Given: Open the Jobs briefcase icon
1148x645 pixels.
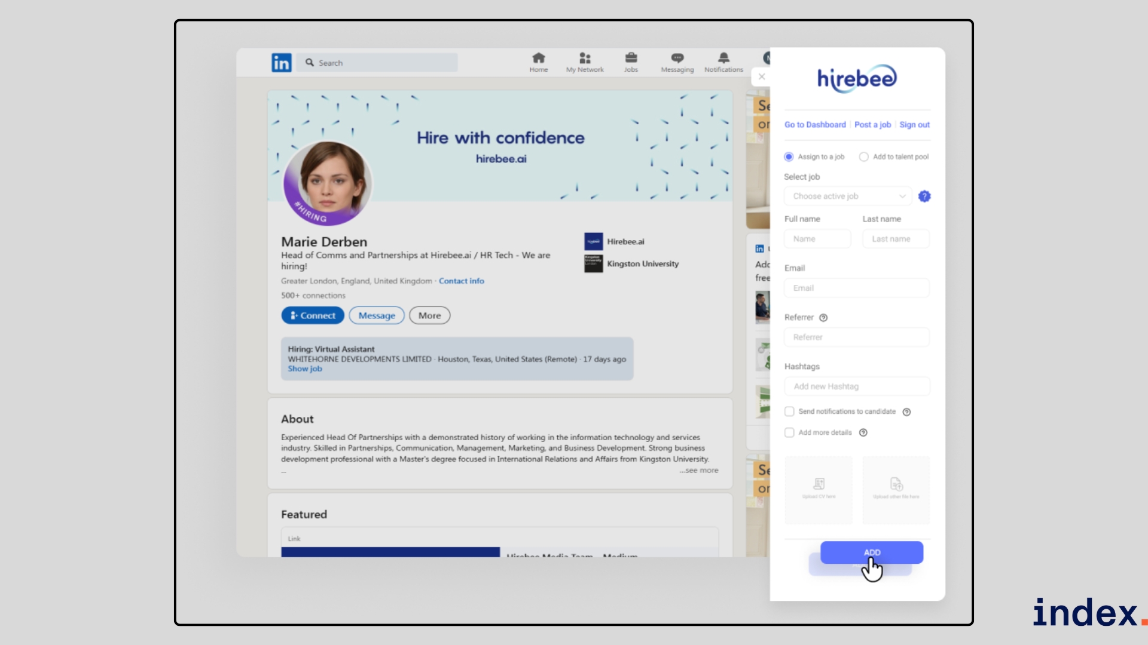Looking at the screenshot, I should 631,58.
